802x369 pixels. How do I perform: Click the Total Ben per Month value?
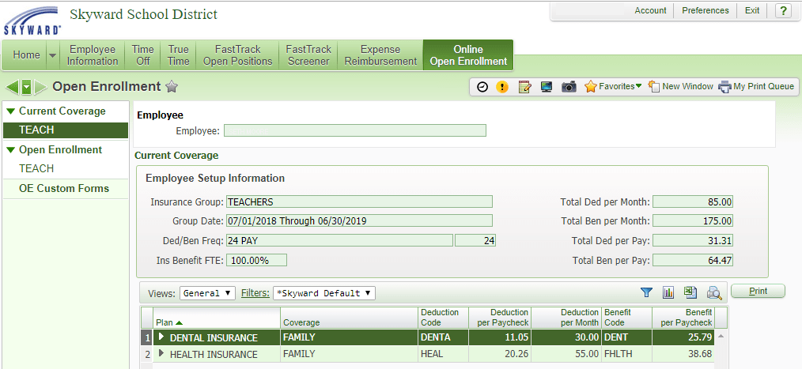coord(693,221)
